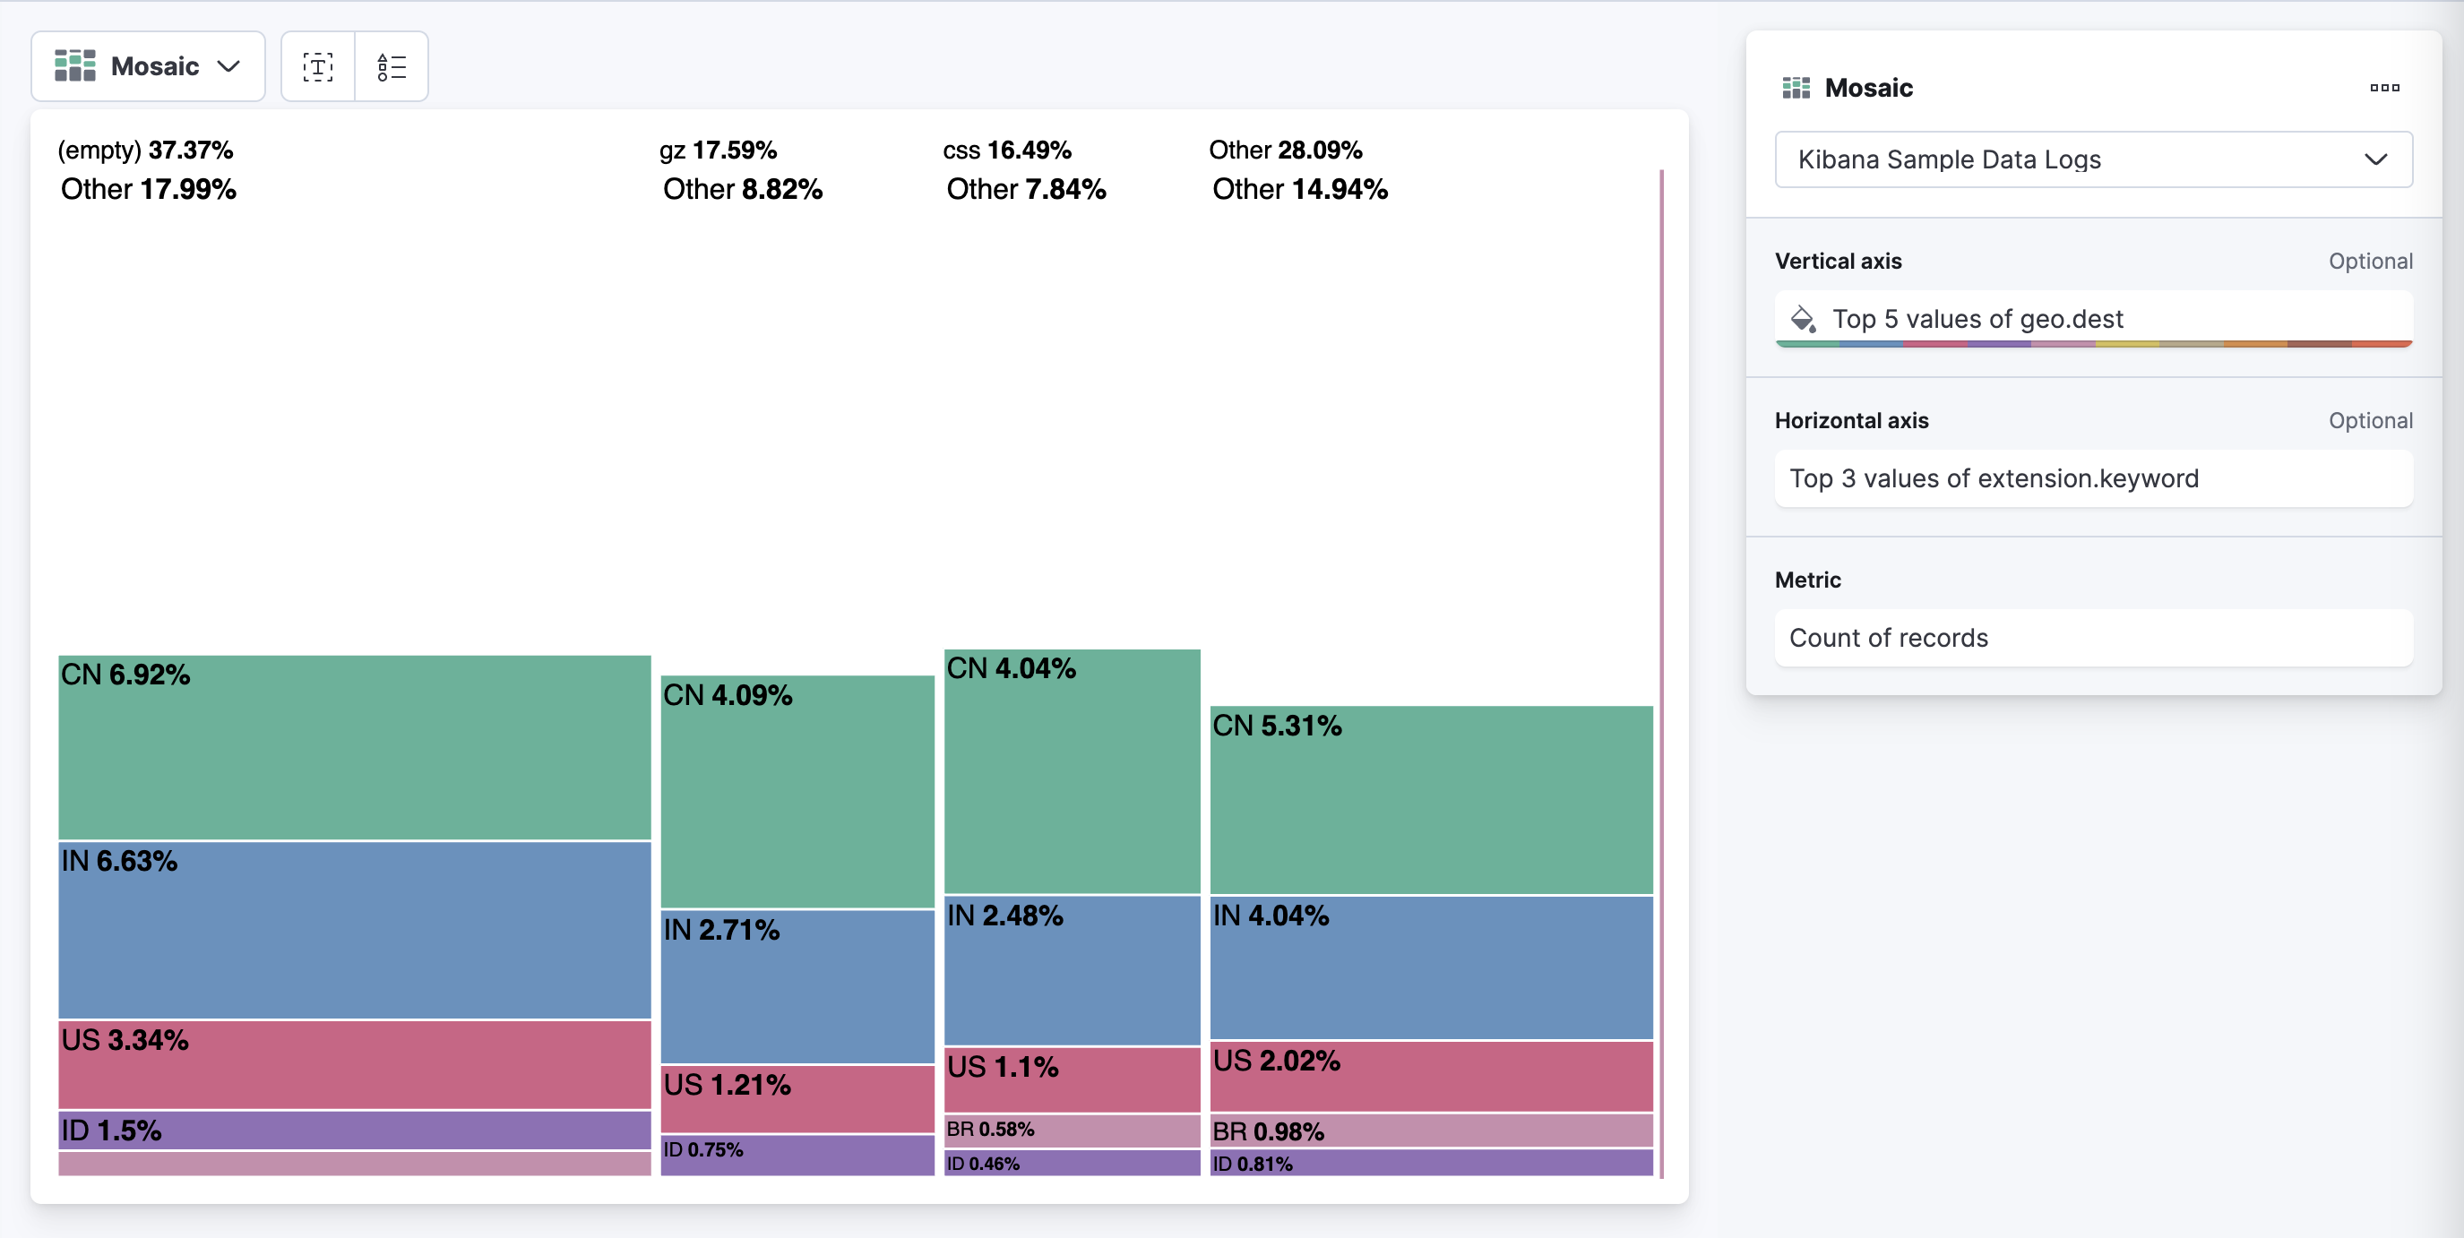Open layer actions three-dot menu

[x=2383, y=88]
